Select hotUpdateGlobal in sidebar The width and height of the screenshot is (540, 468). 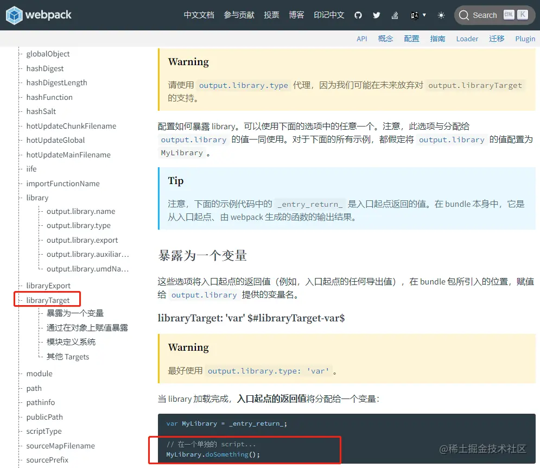point(55,140)
